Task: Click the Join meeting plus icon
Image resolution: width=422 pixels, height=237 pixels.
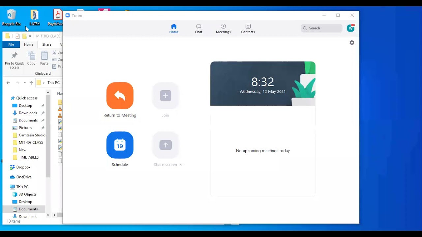Action: pyautogui.click(x=166, y=96)
